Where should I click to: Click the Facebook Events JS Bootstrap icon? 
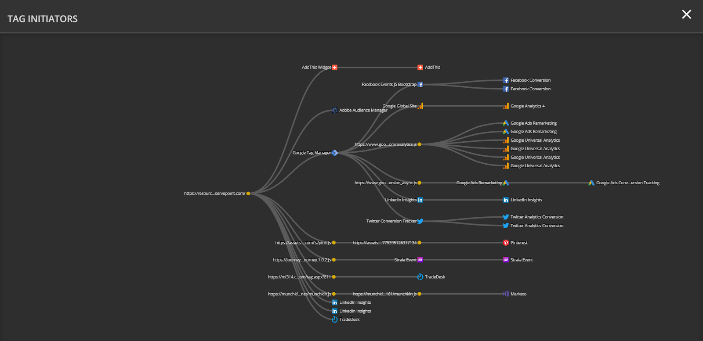coord(420,85)
